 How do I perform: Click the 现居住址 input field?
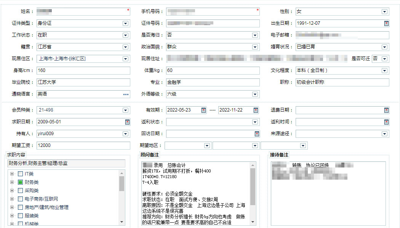pos(257,59)
